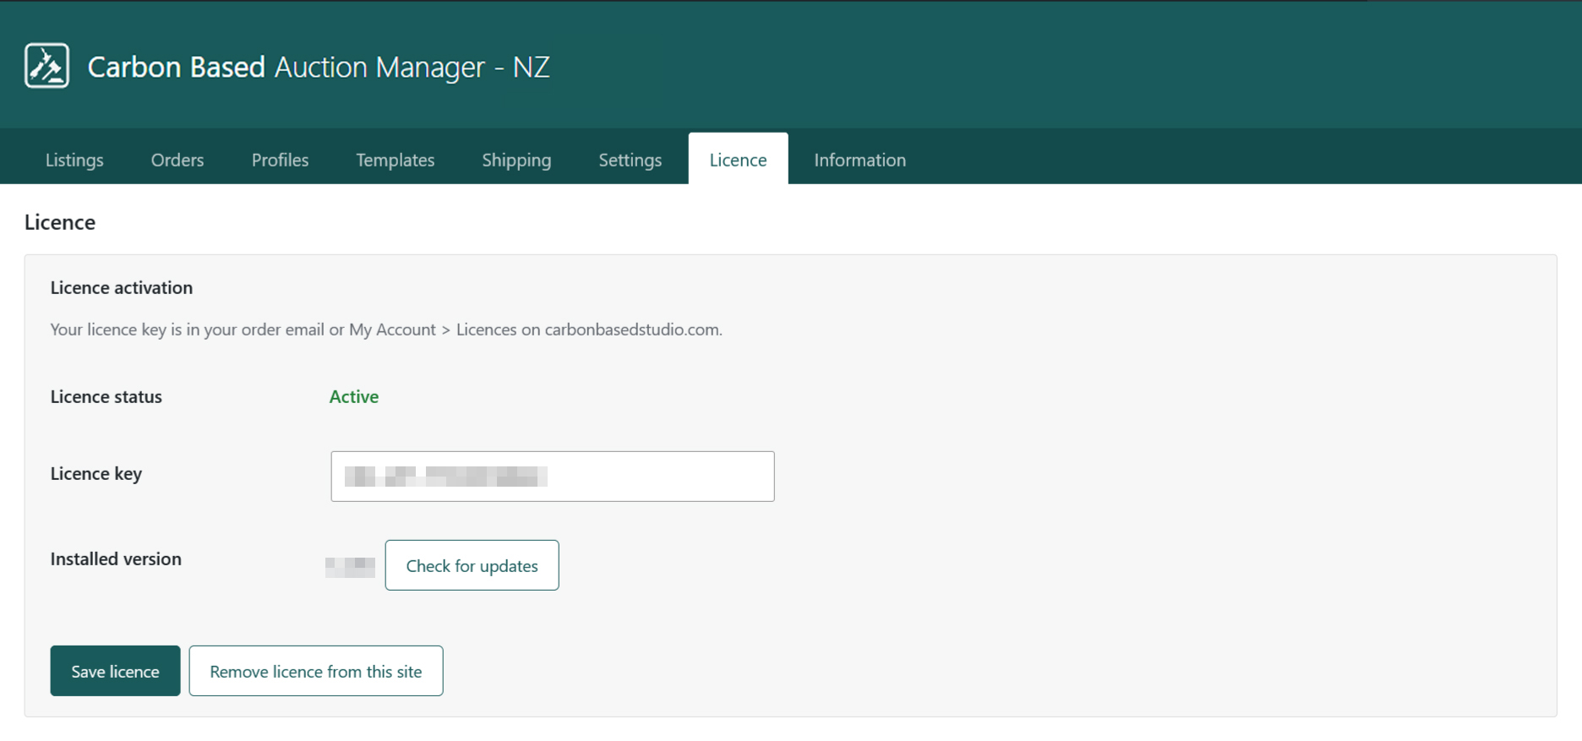Select the Shipping tab
1582x741 pixels.
point(516,160)
